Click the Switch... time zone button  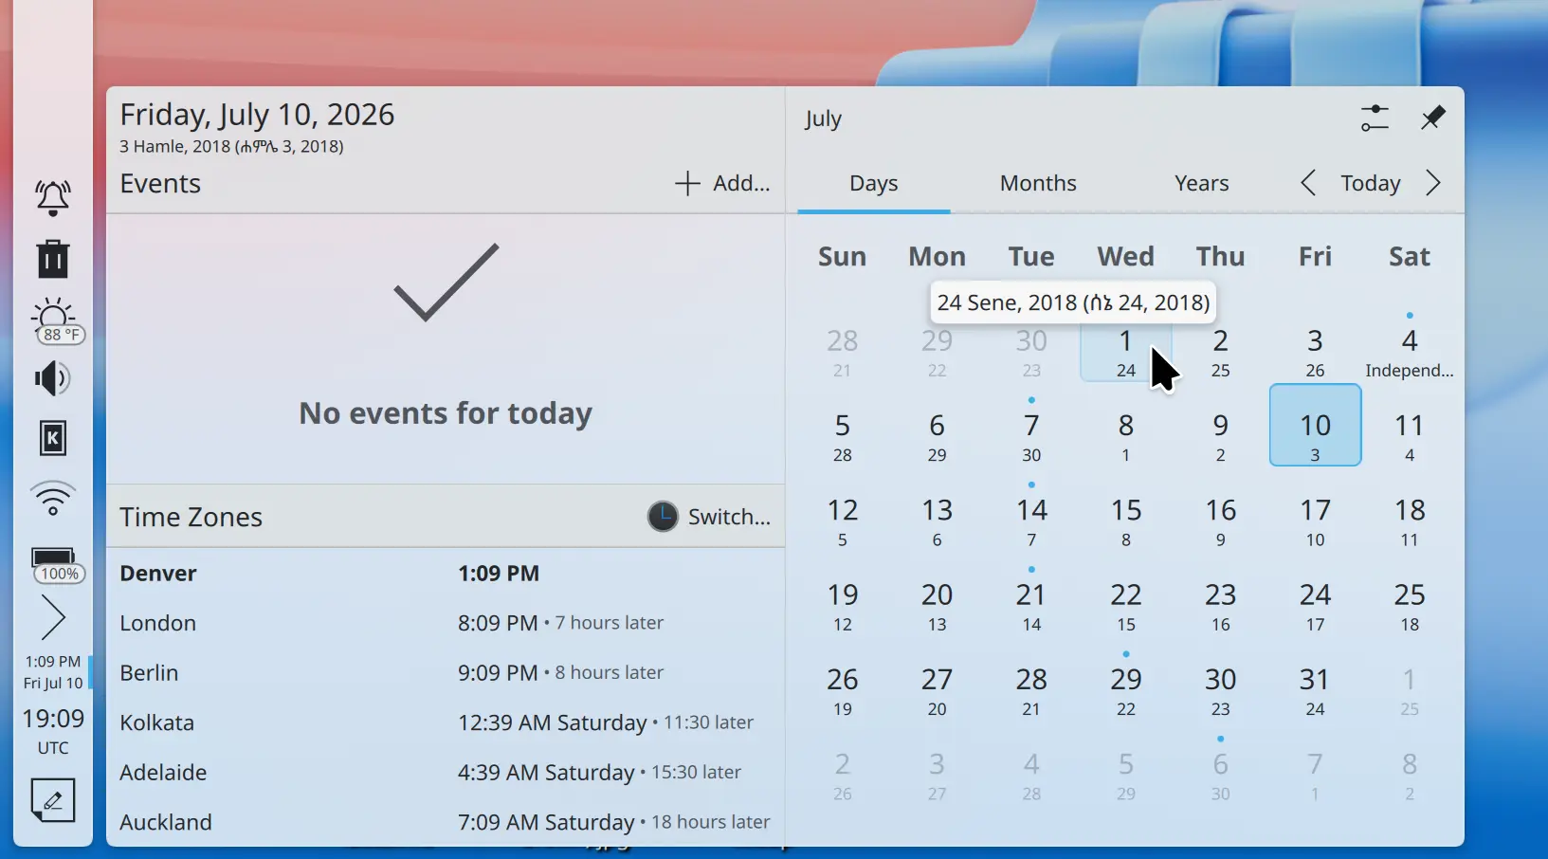coord(709,517)
